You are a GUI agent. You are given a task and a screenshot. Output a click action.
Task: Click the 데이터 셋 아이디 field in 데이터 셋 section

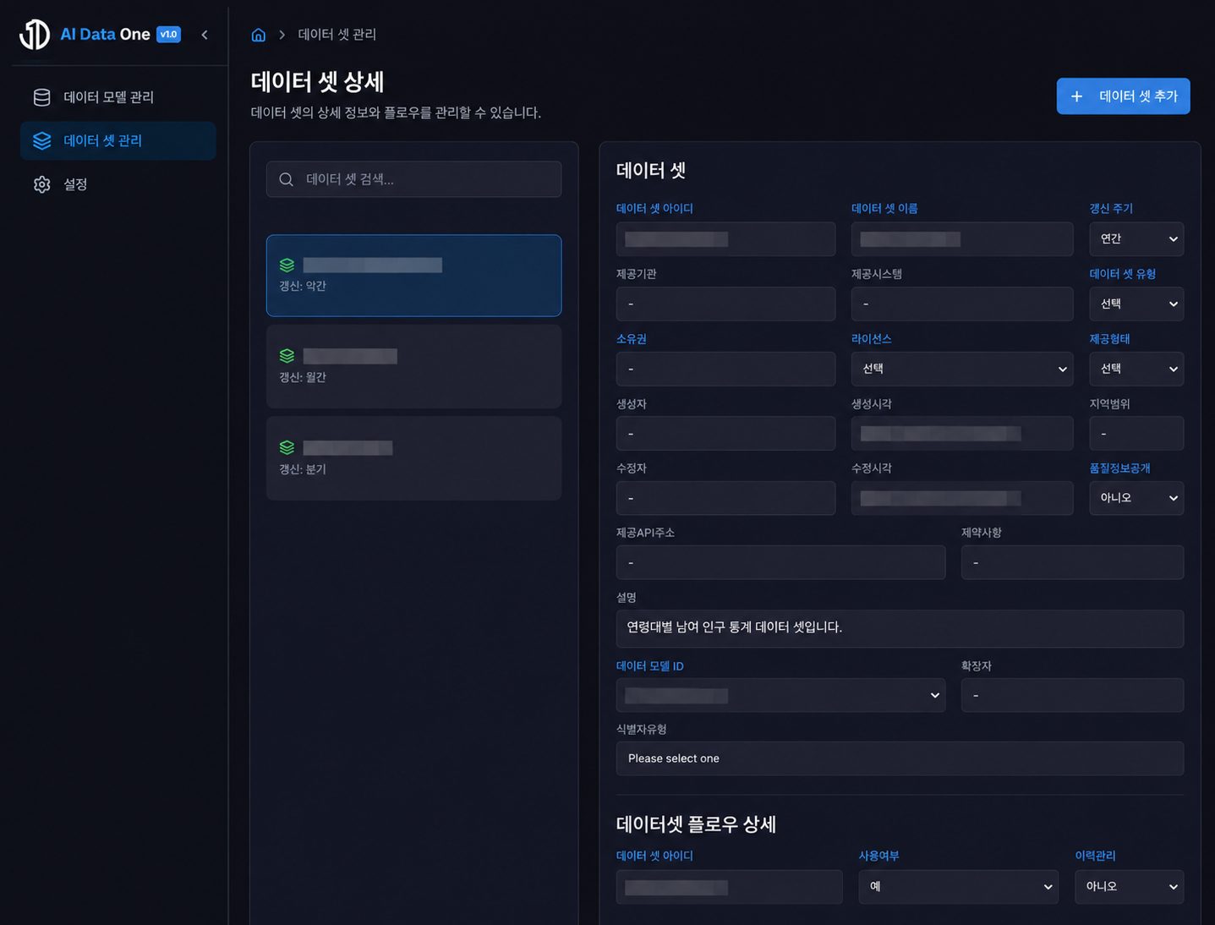click(725, 239)
